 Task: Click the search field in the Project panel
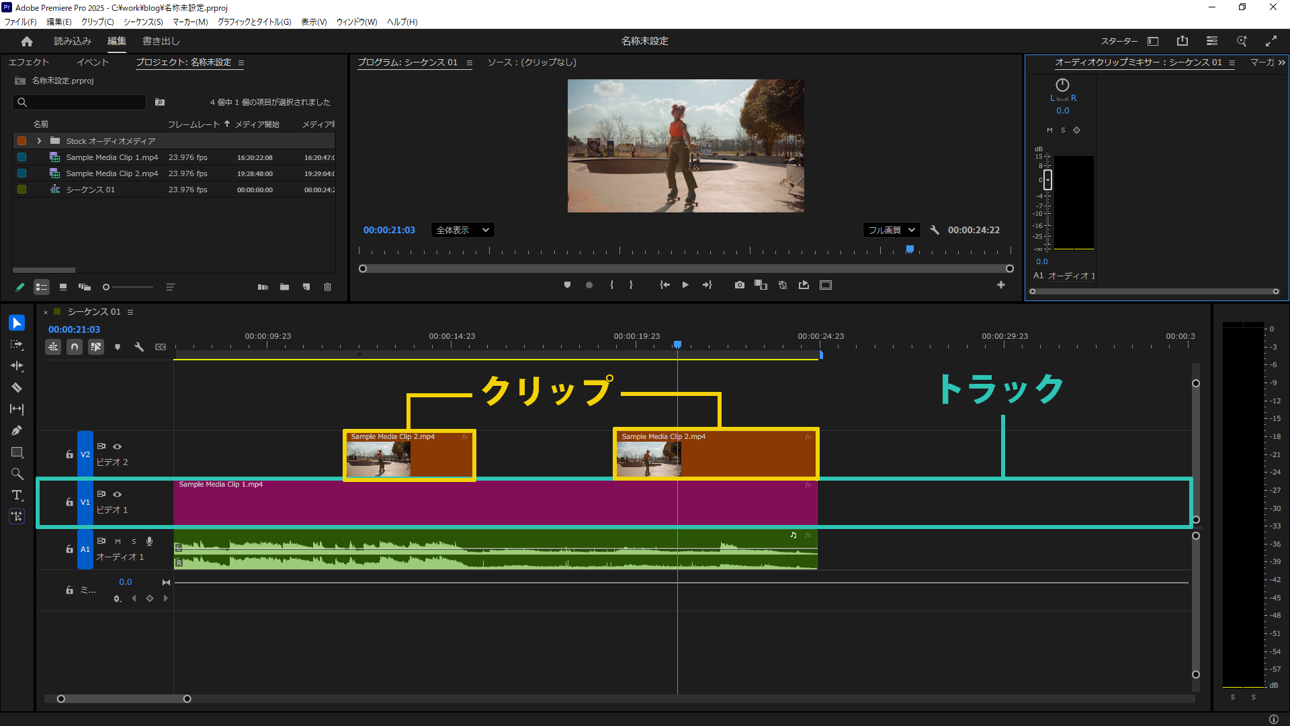tap(79, 102)
